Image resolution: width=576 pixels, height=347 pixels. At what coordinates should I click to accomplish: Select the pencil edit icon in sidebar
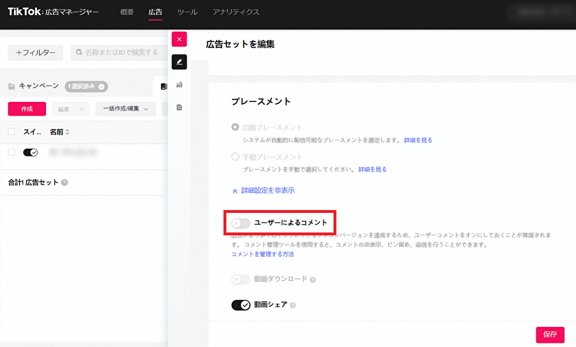pos(179,62)
